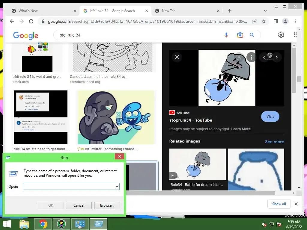Open the Candela Jasmine sketch thumbnail
The image size is (307, 230).
click(x=112, y=57)
